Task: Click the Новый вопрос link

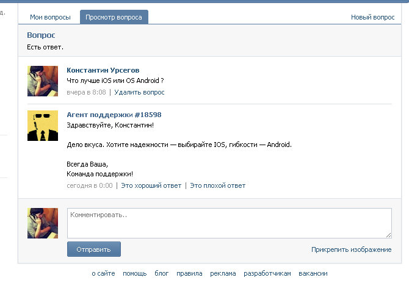Action: (x=372, y=18)
